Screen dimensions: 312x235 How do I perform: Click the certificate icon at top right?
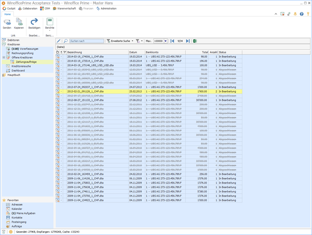point(282,14)
